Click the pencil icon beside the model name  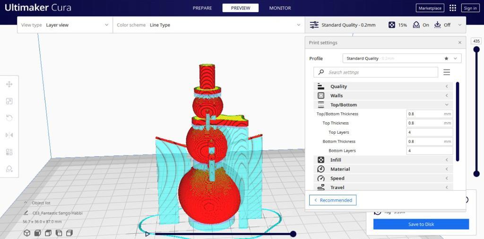click(26, 213)
